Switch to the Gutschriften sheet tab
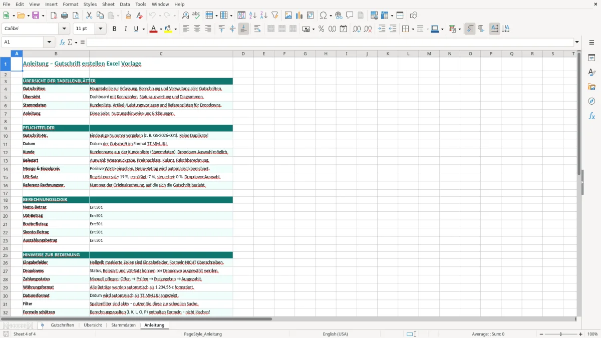This screenshot has width=601, height=338. click(62, 325)
